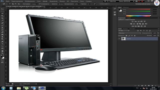Select the Pen tool
Image resolution: width=160 pixels, height=90 pixels.
2,41
